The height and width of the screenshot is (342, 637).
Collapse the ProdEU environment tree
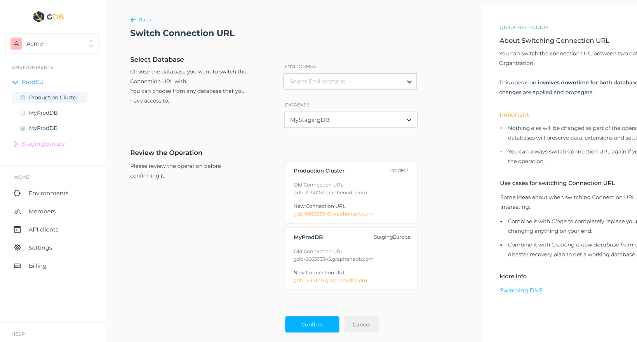[x=16, y=82]
